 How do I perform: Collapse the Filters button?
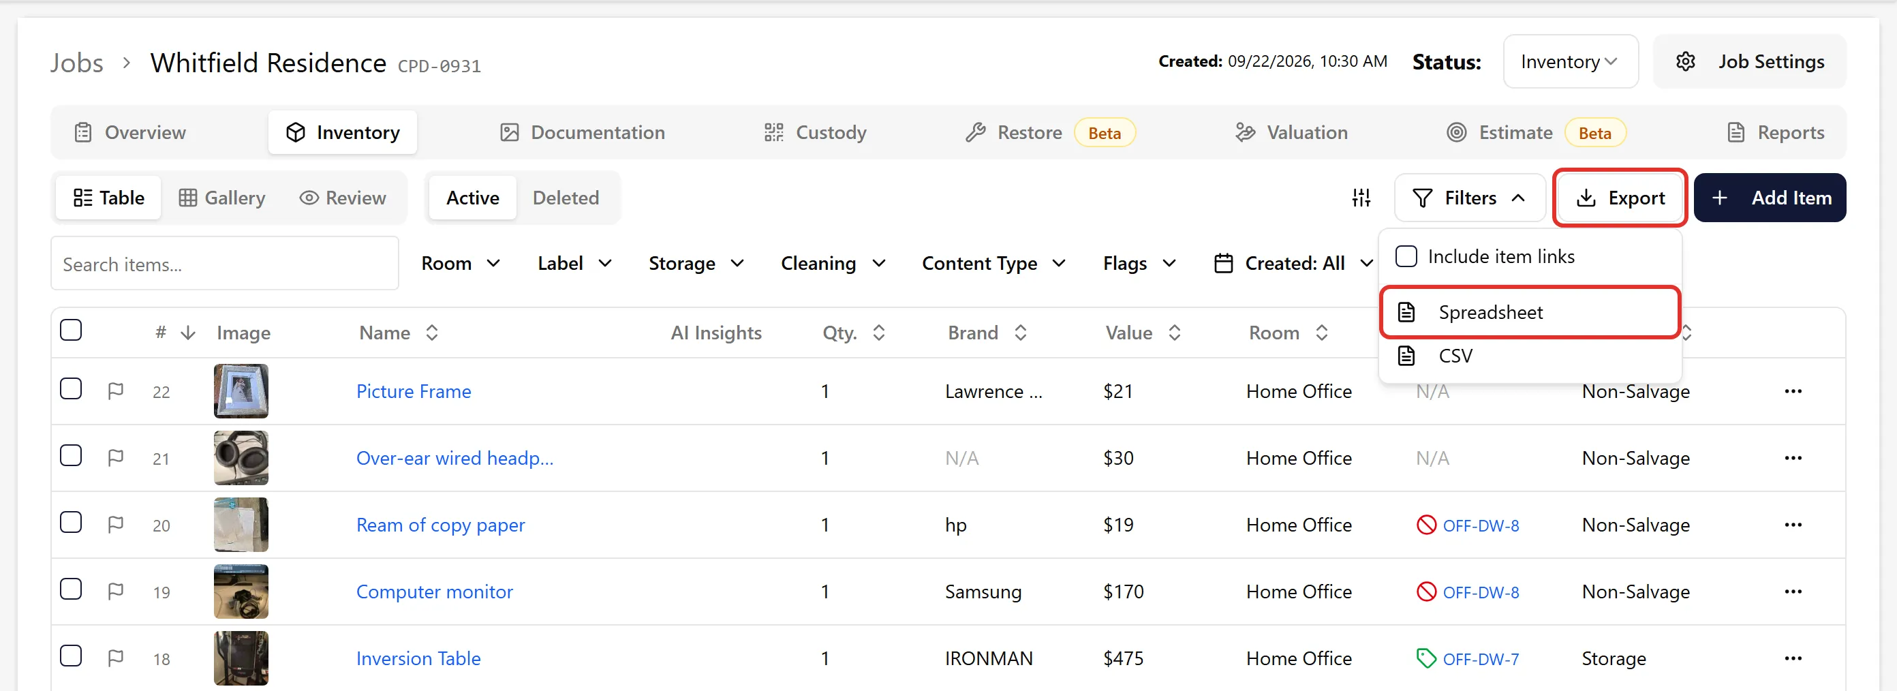tap(1469, 198)
